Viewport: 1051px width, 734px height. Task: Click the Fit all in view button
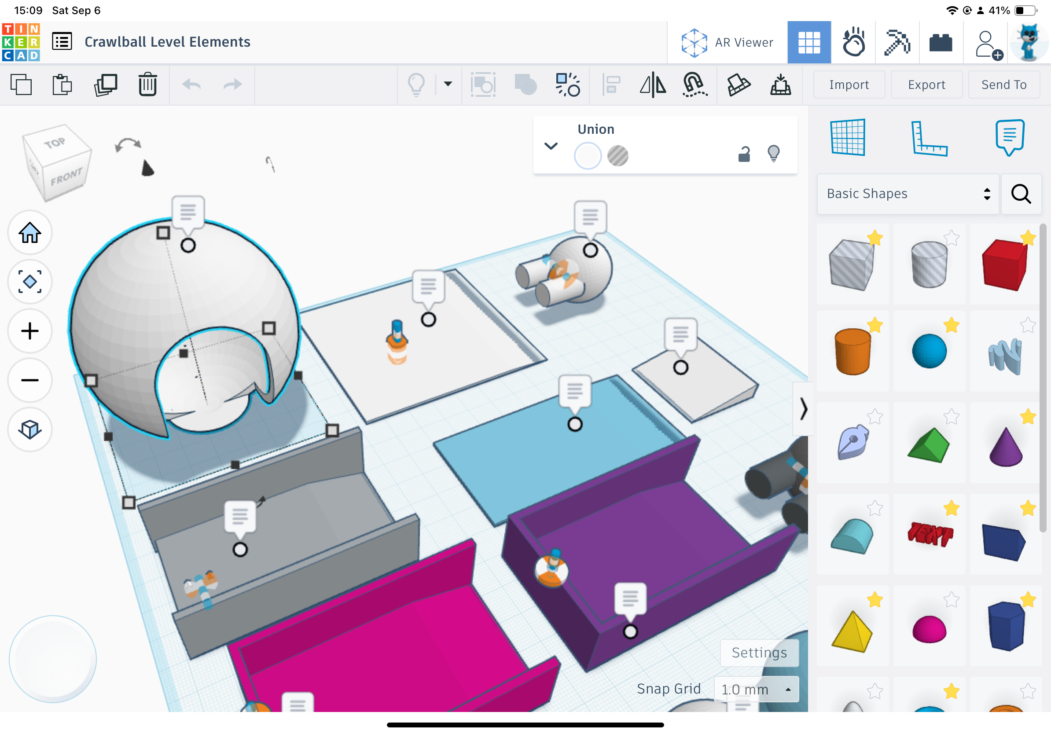point(30,282)
